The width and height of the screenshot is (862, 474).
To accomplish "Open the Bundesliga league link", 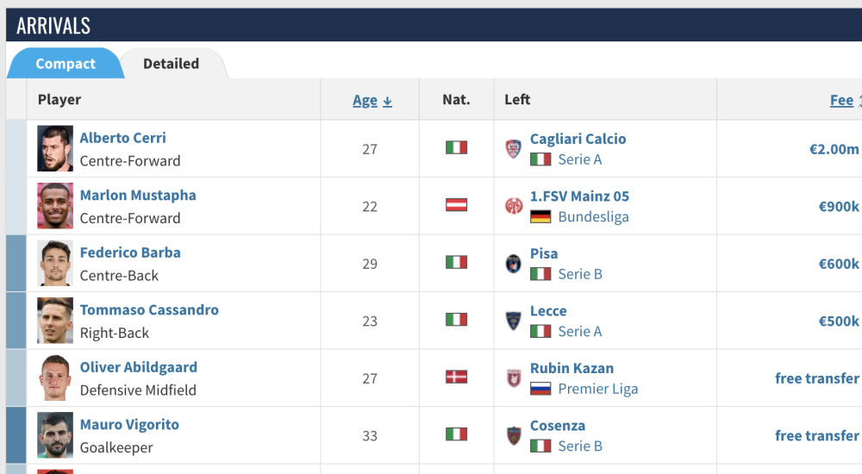I will (593, 217).
